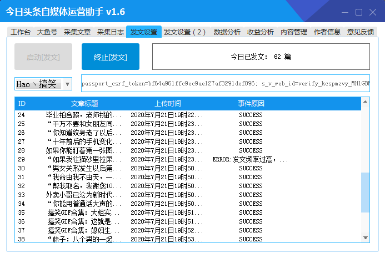Click the 启动[发文] button
This screenshot has height=258, width=385.
(x=43, y=57)
